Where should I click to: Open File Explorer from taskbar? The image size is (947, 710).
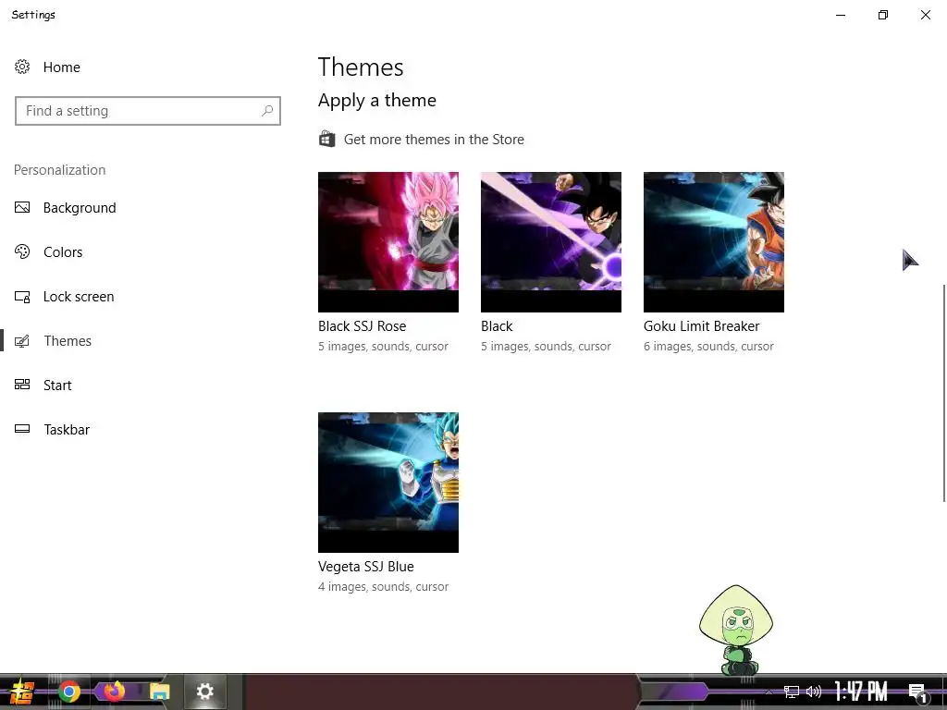pos(159,692)
